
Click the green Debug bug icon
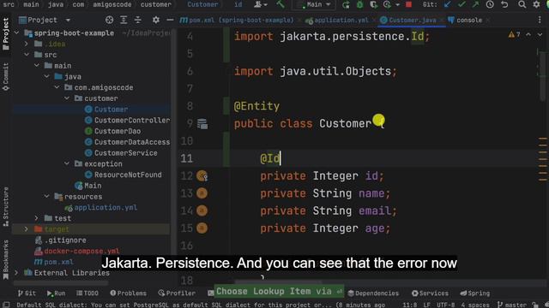(359, 4)
